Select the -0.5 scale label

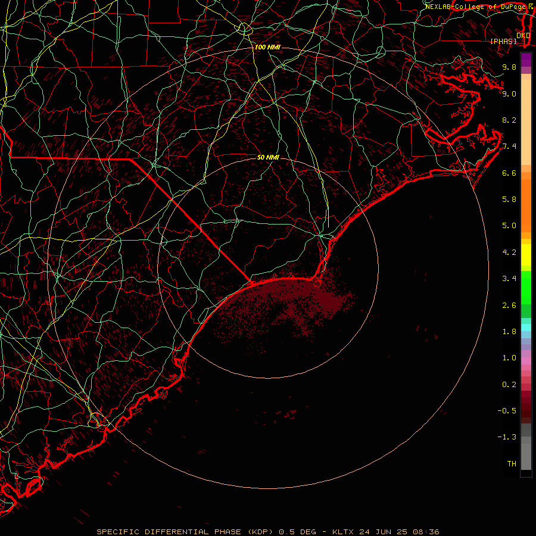507,411
